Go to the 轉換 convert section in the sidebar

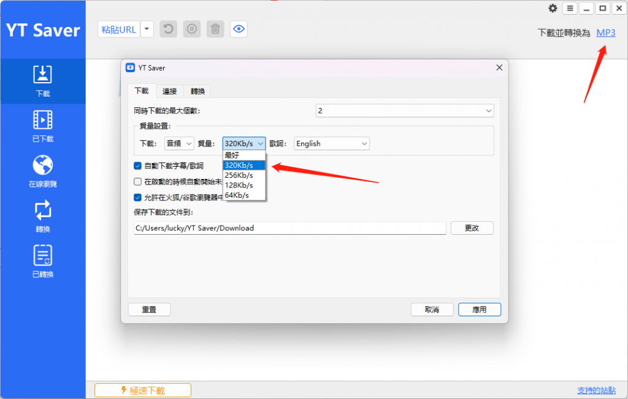(x=42, y=217)
